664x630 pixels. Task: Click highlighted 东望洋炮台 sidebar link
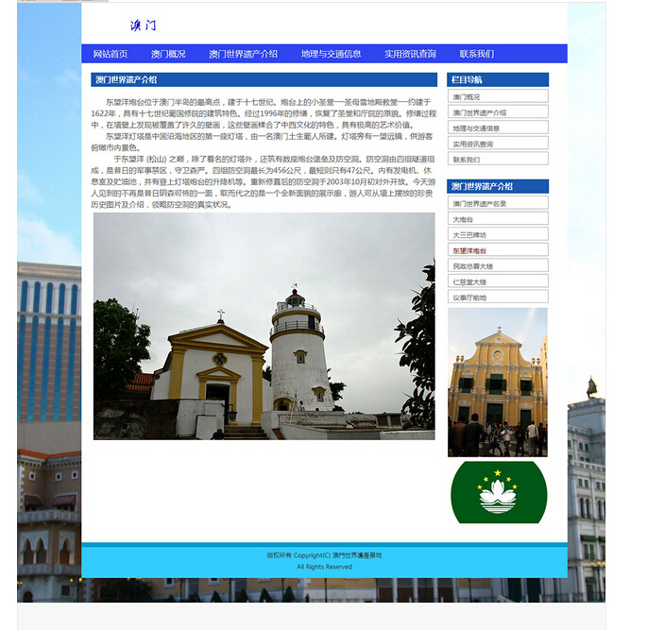point(497,250)
